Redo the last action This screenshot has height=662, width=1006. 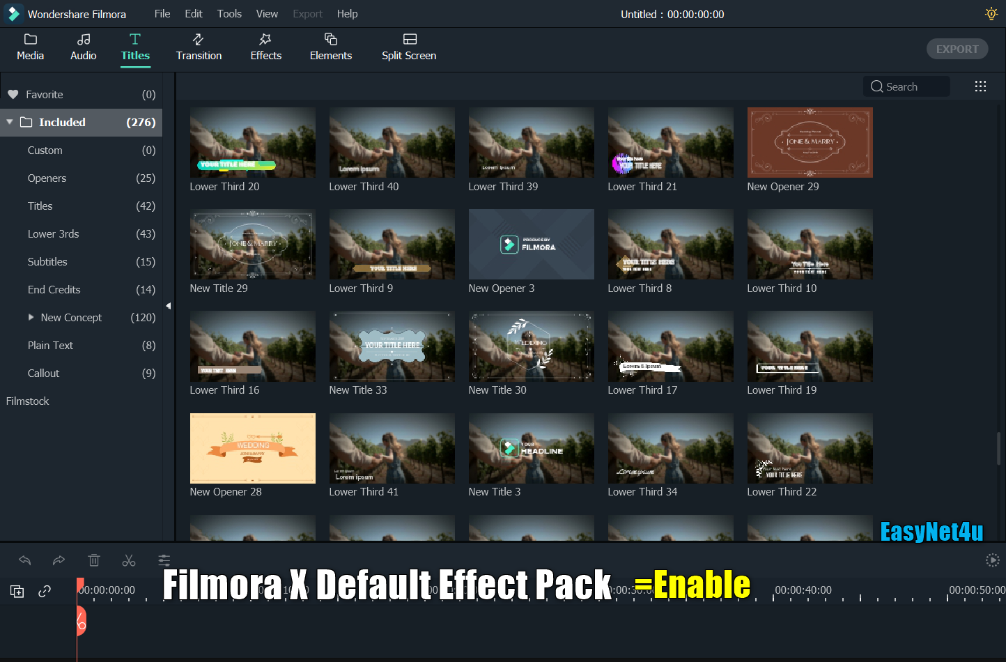[x=59, y=560]
